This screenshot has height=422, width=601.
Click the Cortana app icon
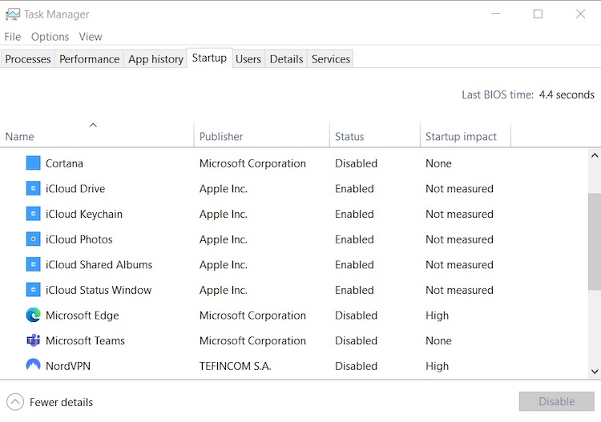coord(34,163)
